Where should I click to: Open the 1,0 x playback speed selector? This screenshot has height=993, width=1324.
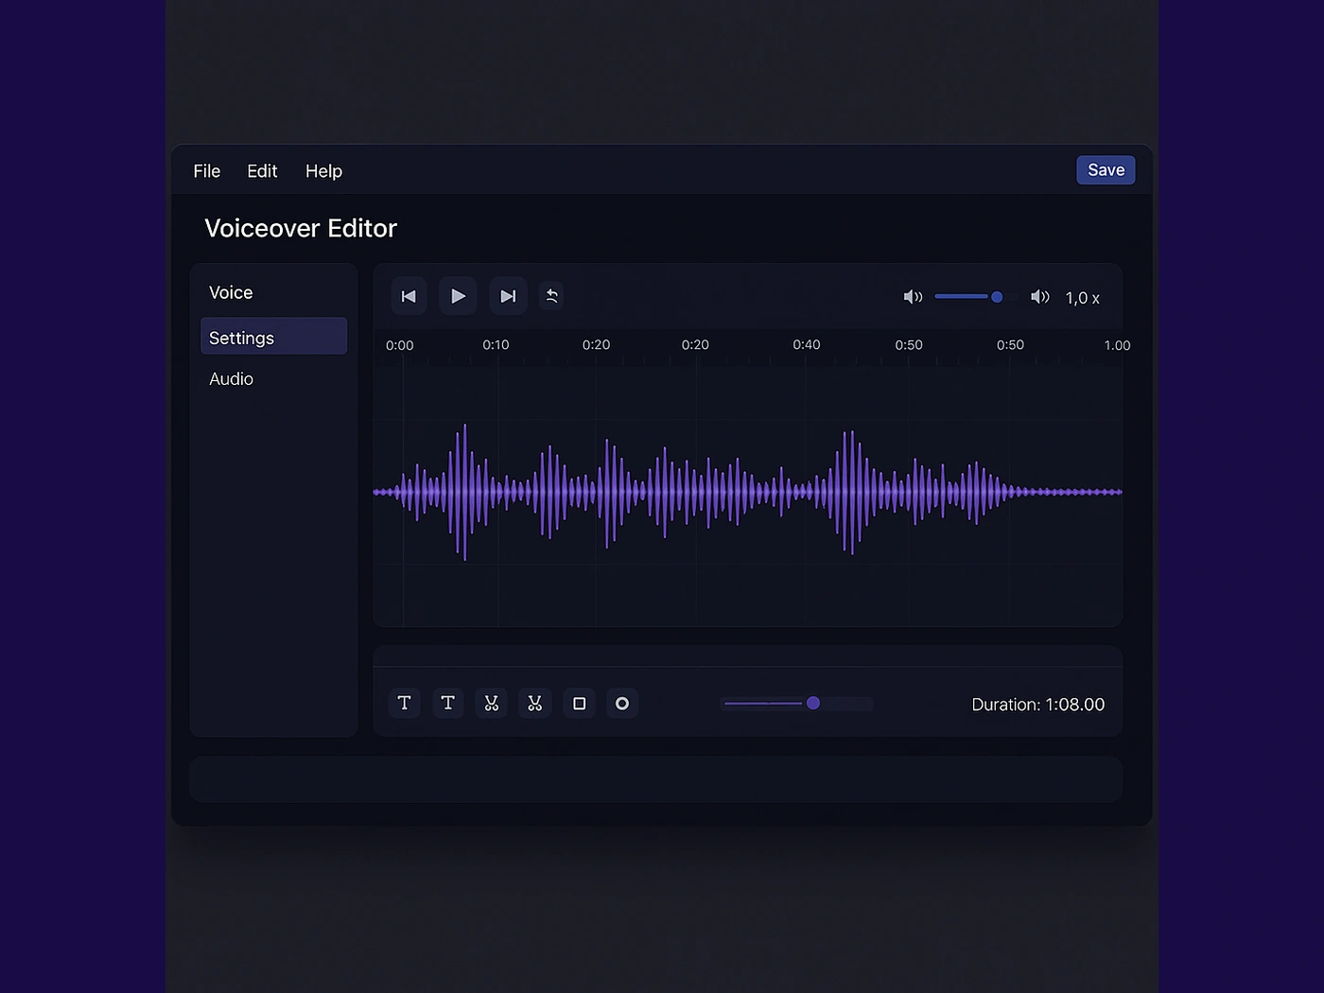pyautogui.click(x=1082, y=297)
